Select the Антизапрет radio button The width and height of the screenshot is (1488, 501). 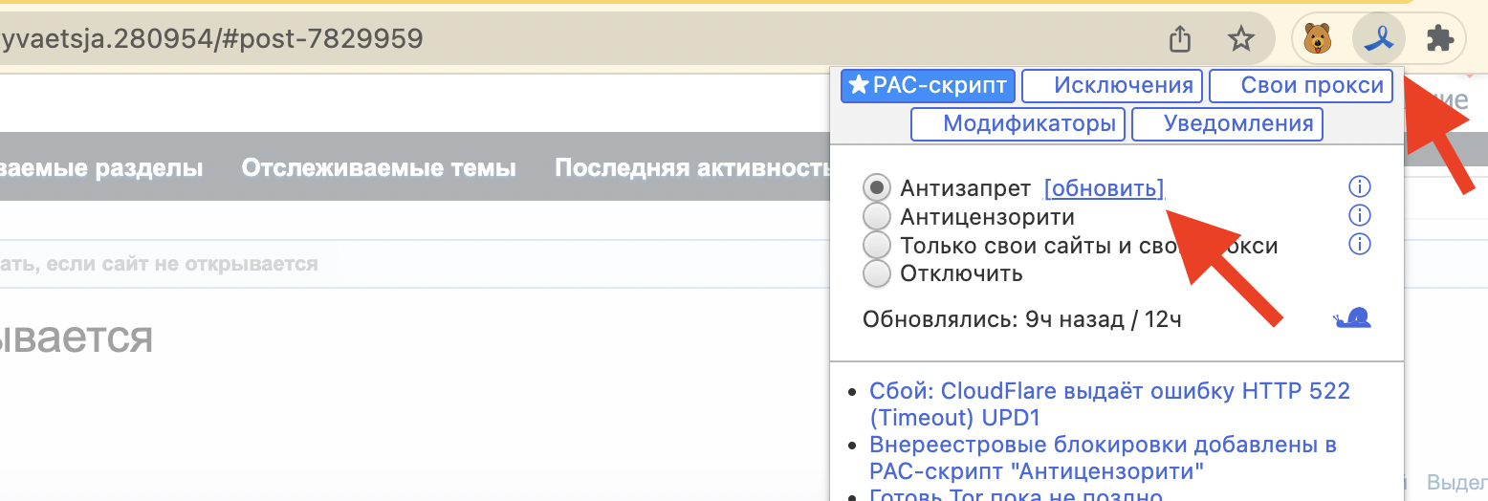(876, 187)
